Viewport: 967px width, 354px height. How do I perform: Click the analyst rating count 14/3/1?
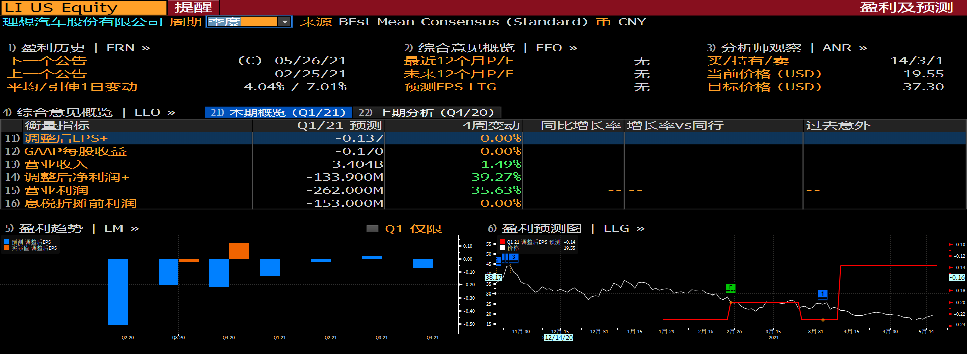coord(917,61)
